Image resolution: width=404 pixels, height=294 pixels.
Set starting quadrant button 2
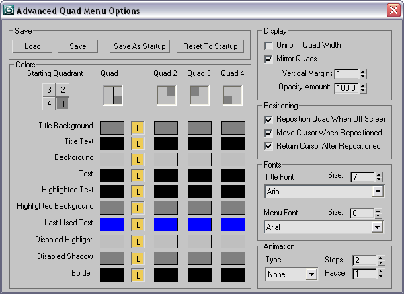click(x=63, y=90)
